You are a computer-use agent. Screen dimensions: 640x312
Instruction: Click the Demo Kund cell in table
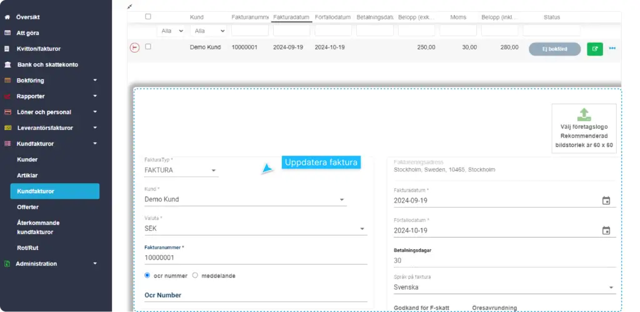tap(205, 48)
